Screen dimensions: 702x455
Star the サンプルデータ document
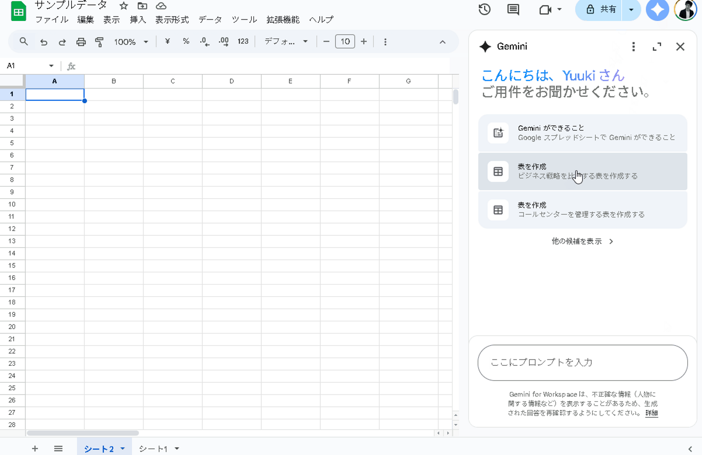pyautogui.click(x=124, y=6)
